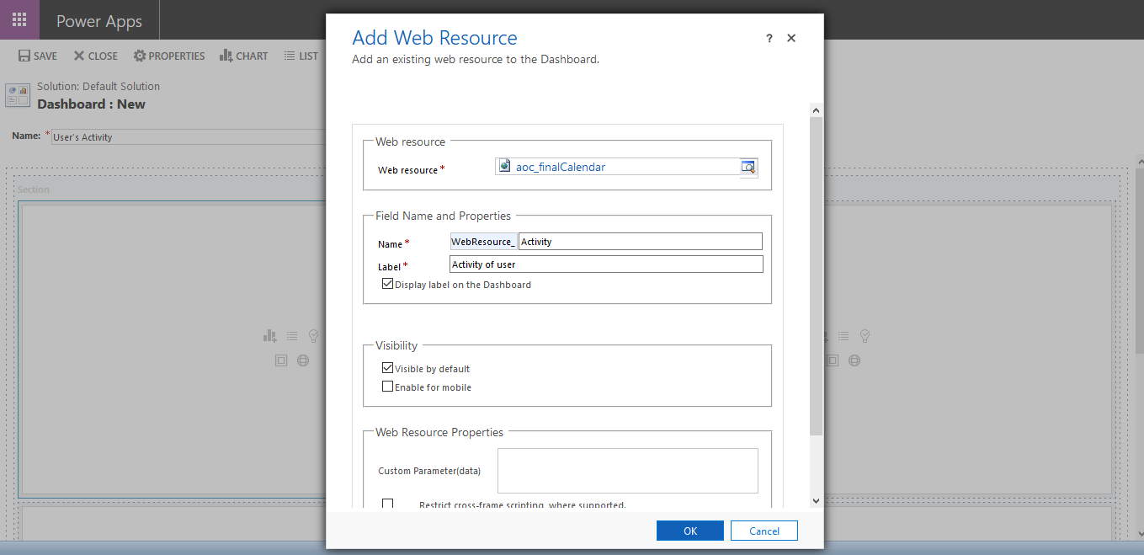Open web resource lookup search icon
The height and width of the screenshot is (555, 1144).
click(x=748, y=167)
